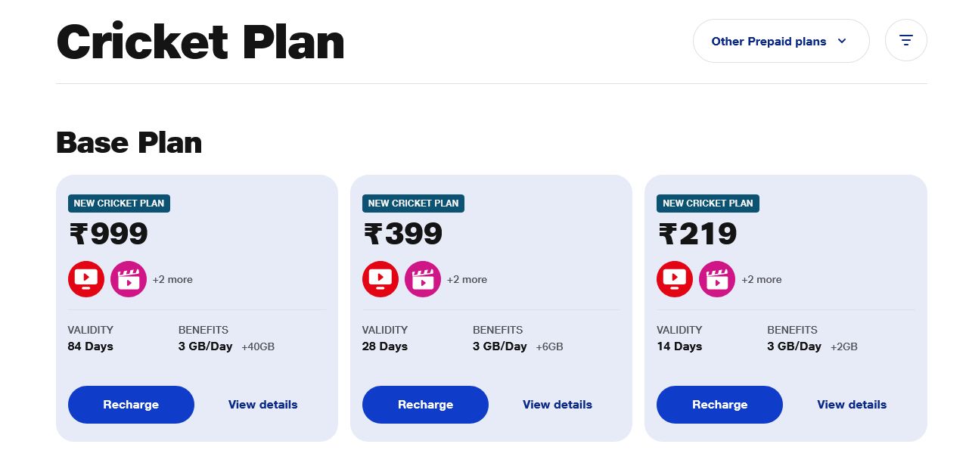Click the red TV icon on ₹219 plan

(x=675, y=279)
